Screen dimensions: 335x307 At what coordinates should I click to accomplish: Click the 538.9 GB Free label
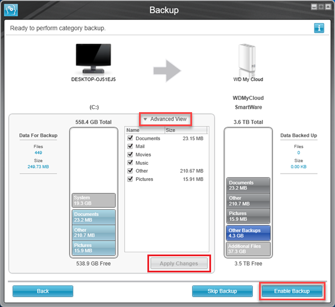tap(93, 263)
